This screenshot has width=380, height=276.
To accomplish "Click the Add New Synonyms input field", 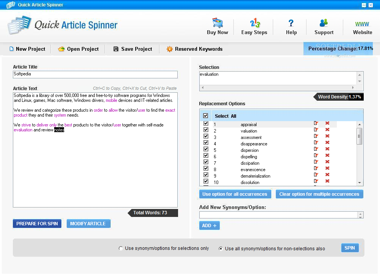I will coord(278,215).
